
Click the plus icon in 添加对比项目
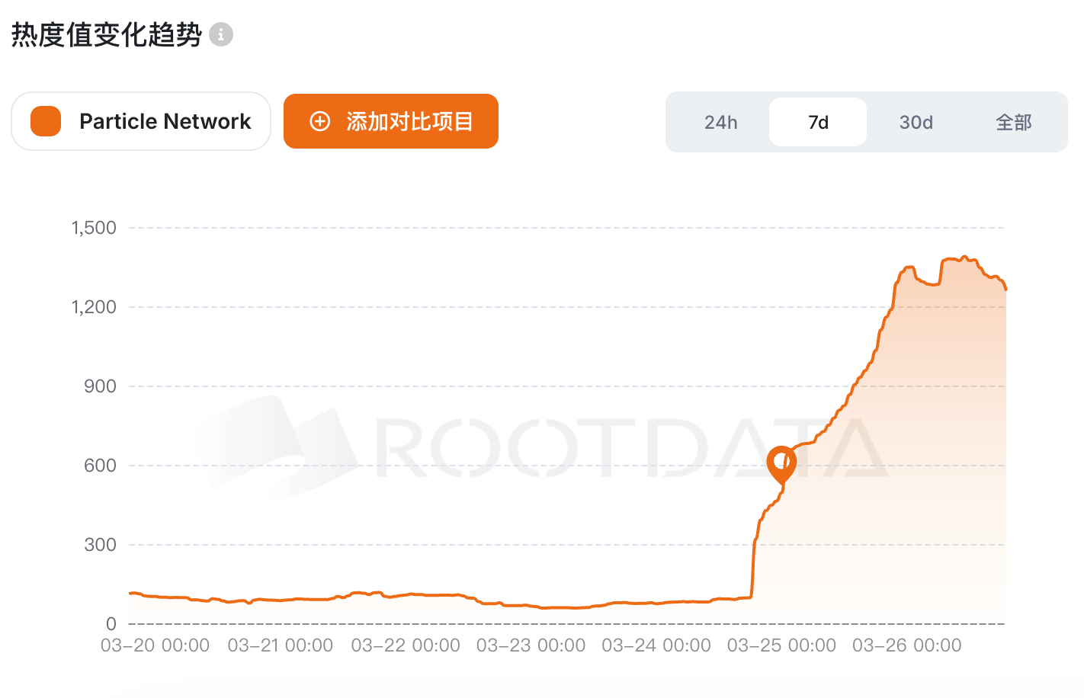tap(320, 121)
